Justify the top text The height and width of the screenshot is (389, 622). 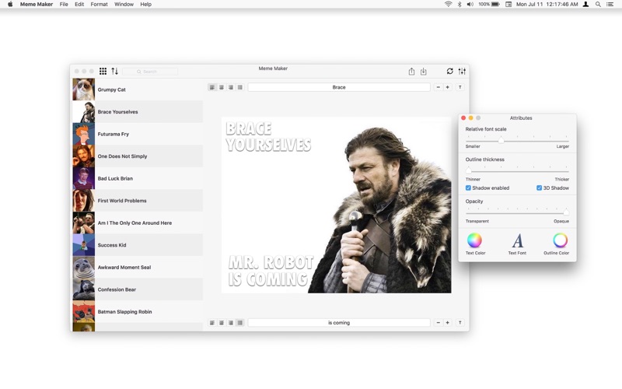[x=239, y=87]
